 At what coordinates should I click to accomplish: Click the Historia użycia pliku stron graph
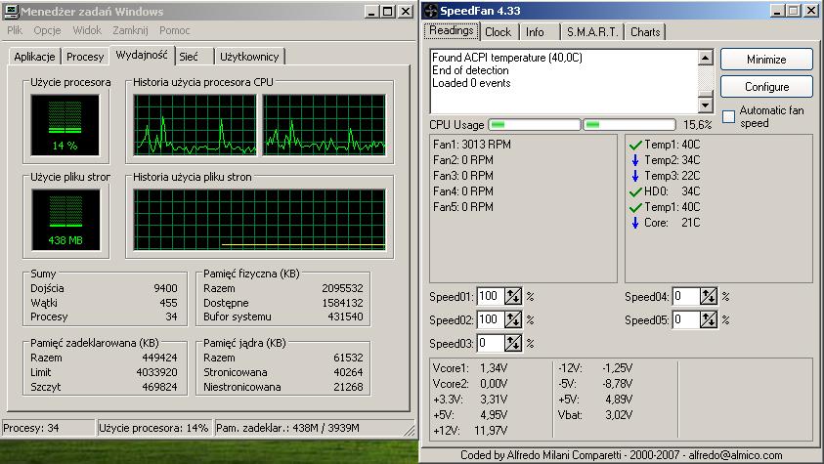[x=260, y=220]
